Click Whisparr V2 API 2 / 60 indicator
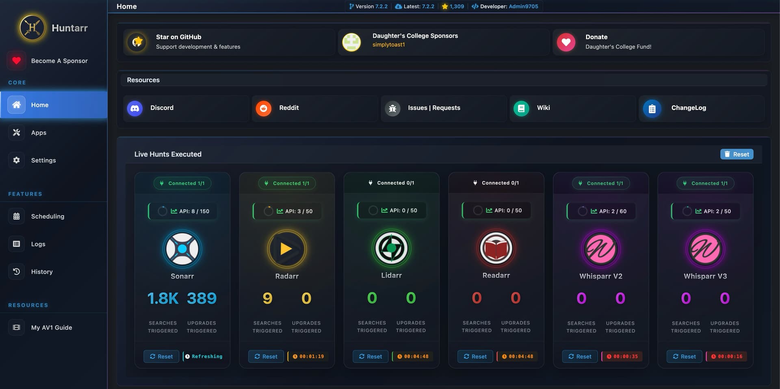Viewport: 780px width, 389px height. [601, 211]
